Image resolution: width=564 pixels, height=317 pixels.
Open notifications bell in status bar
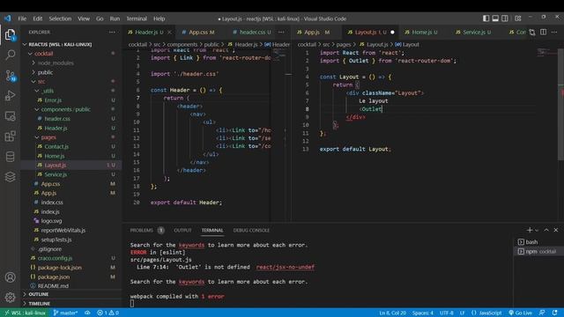pyautogui.click(x=555, y=313)
